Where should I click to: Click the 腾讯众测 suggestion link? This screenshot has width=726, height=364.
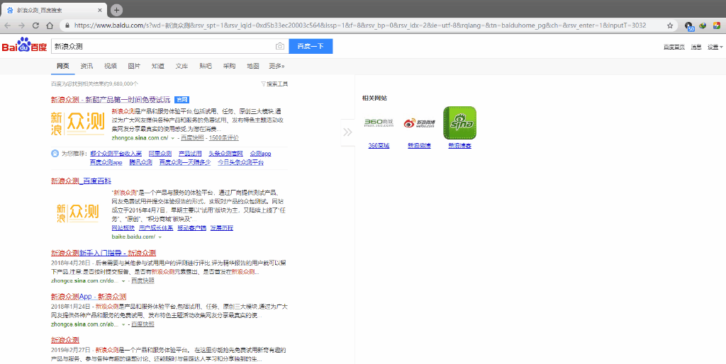(141, 162)
